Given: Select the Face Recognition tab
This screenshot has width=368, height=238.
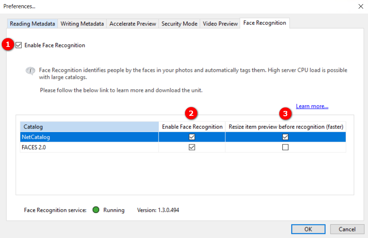Looking at the screenshot, I should [264, 23].
